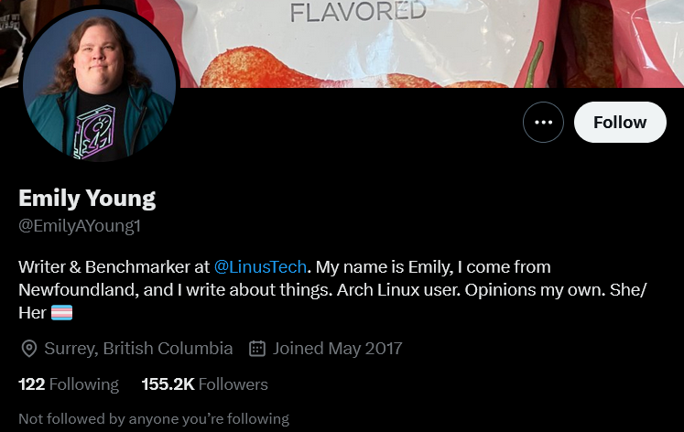Open the three-dot more options menu

pyautogui.click(x=543, y=122)
